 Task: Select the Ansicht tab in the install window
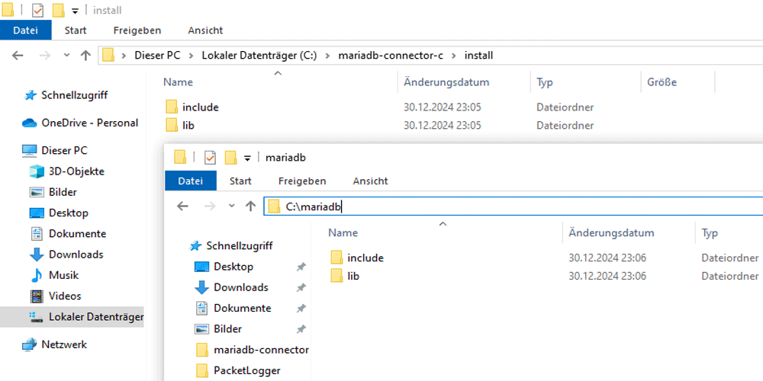[x=205, y=30]
